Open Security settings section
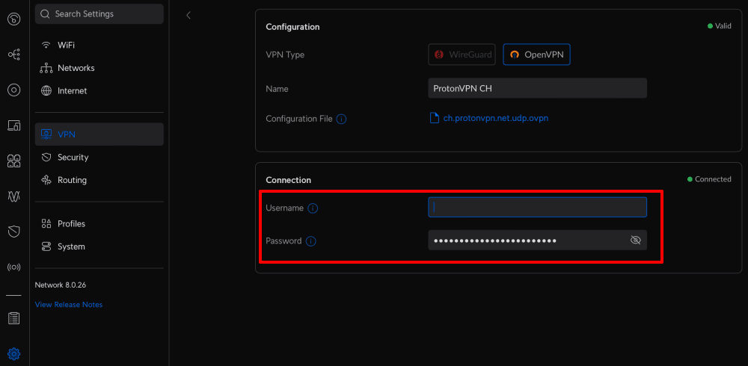This screenshot has height=366, width=748. tap(99, 158)
